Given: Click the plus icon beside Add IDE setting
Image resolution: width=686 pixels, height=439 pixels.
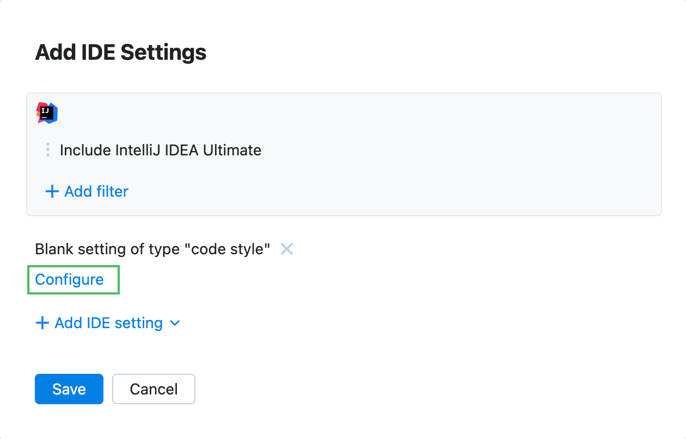Looking at the screenshot, I should (42, 323).
